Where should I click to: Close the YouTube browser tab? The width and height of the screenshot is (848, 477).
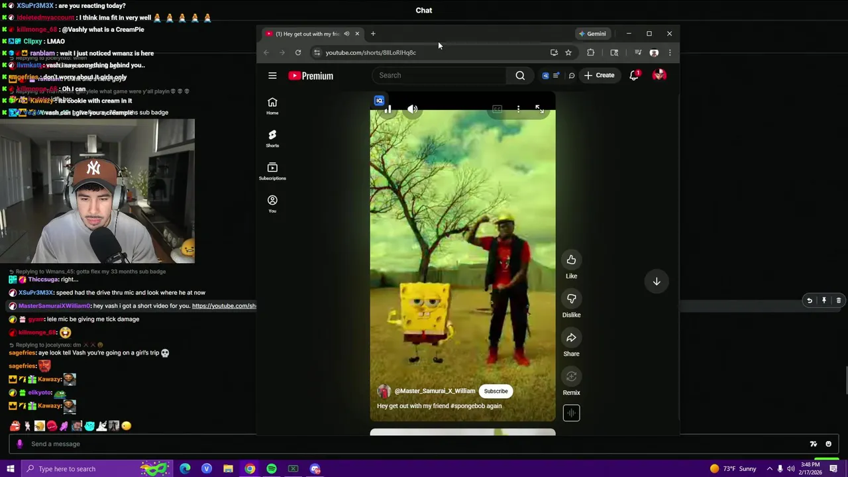[x=357, y=34]
